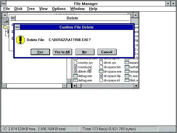
Task: Click the country.sys file icon
Action: click(76, 62)
